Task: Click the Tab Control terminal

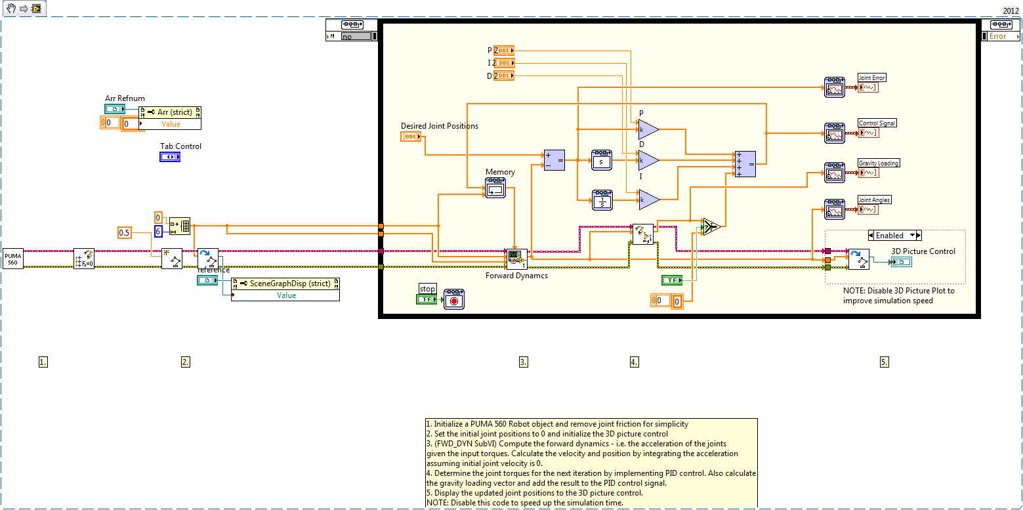Action: pos(170,158)
